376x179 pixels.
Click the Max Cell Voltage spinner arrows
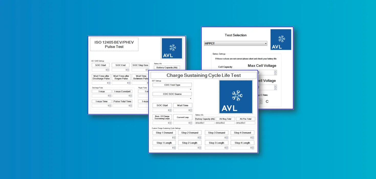pyautogui.click(x=275, y=72)
